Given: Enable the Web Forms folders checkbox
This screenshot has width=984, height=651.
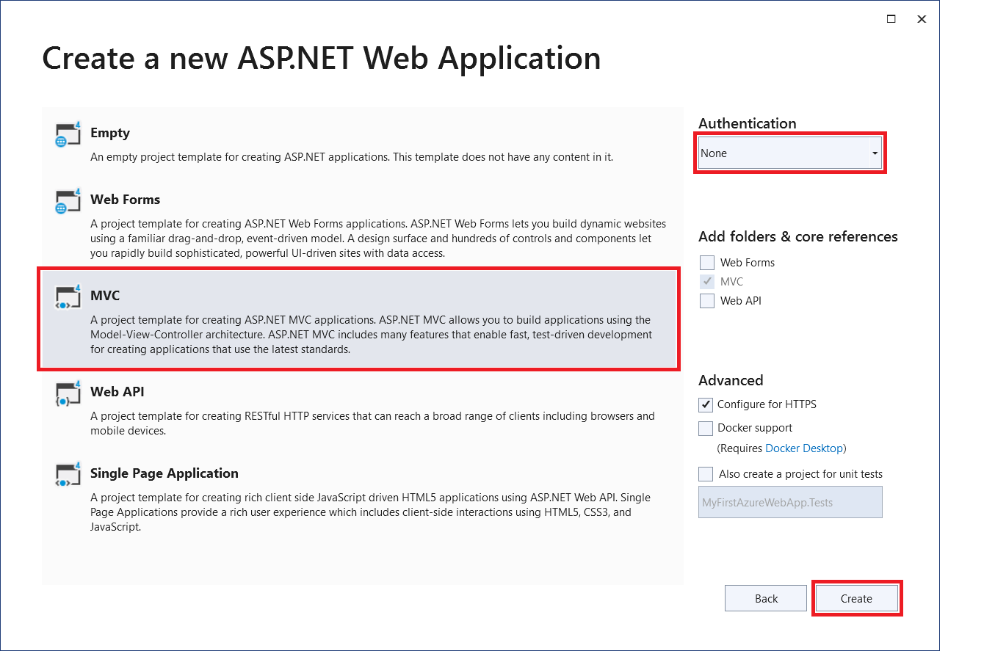Looking at the screenshot, I should 707,263.
